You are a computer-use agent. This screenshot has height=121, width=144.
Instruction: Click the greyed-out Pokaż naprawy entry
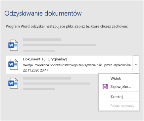(x=122, y=106)
